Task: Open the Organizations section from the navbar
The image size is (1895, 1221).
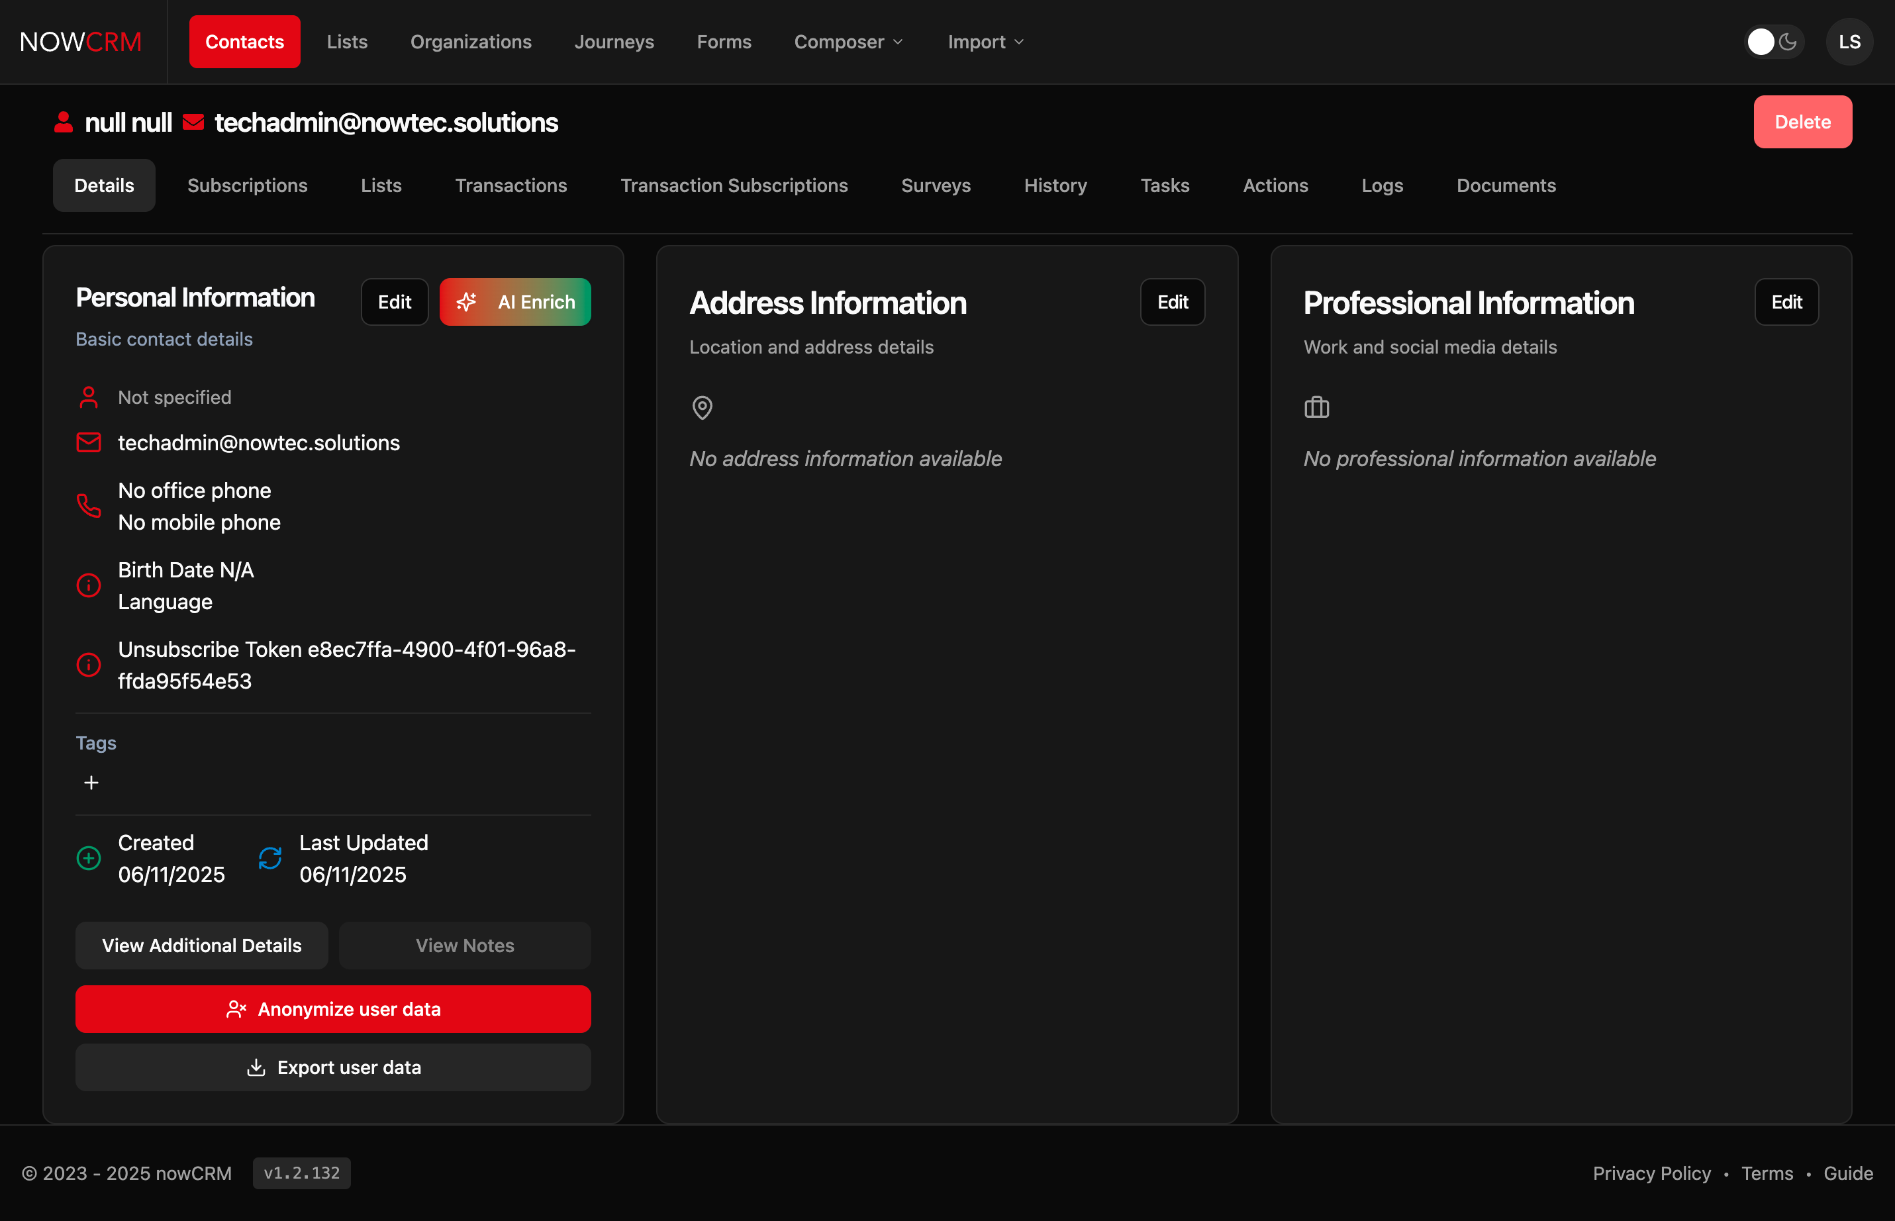Action: click(x=470, y=41)
